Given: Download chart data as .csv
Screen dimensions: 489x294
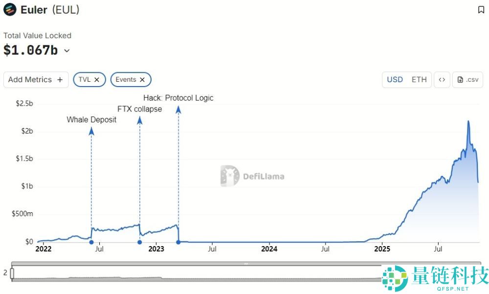Looking at the screenshot, I should click(x=467, y=79).
